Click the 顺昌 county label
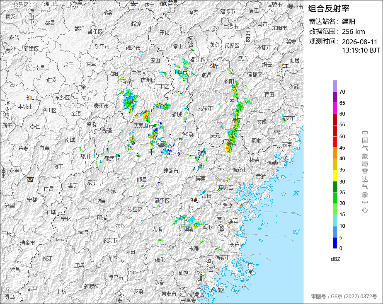This screenshot has width=383, height=304. point(142,180)
